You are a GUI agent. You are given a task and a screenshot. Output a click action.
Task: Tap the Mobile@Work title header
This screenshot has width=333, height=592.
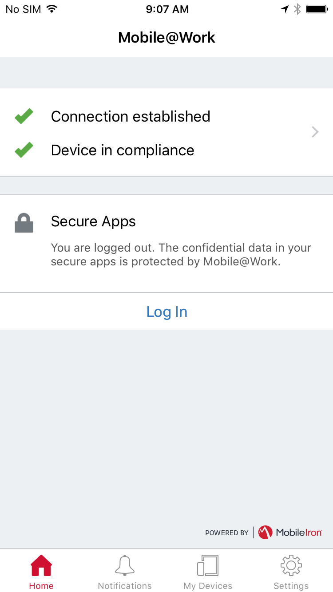(166, 37)
